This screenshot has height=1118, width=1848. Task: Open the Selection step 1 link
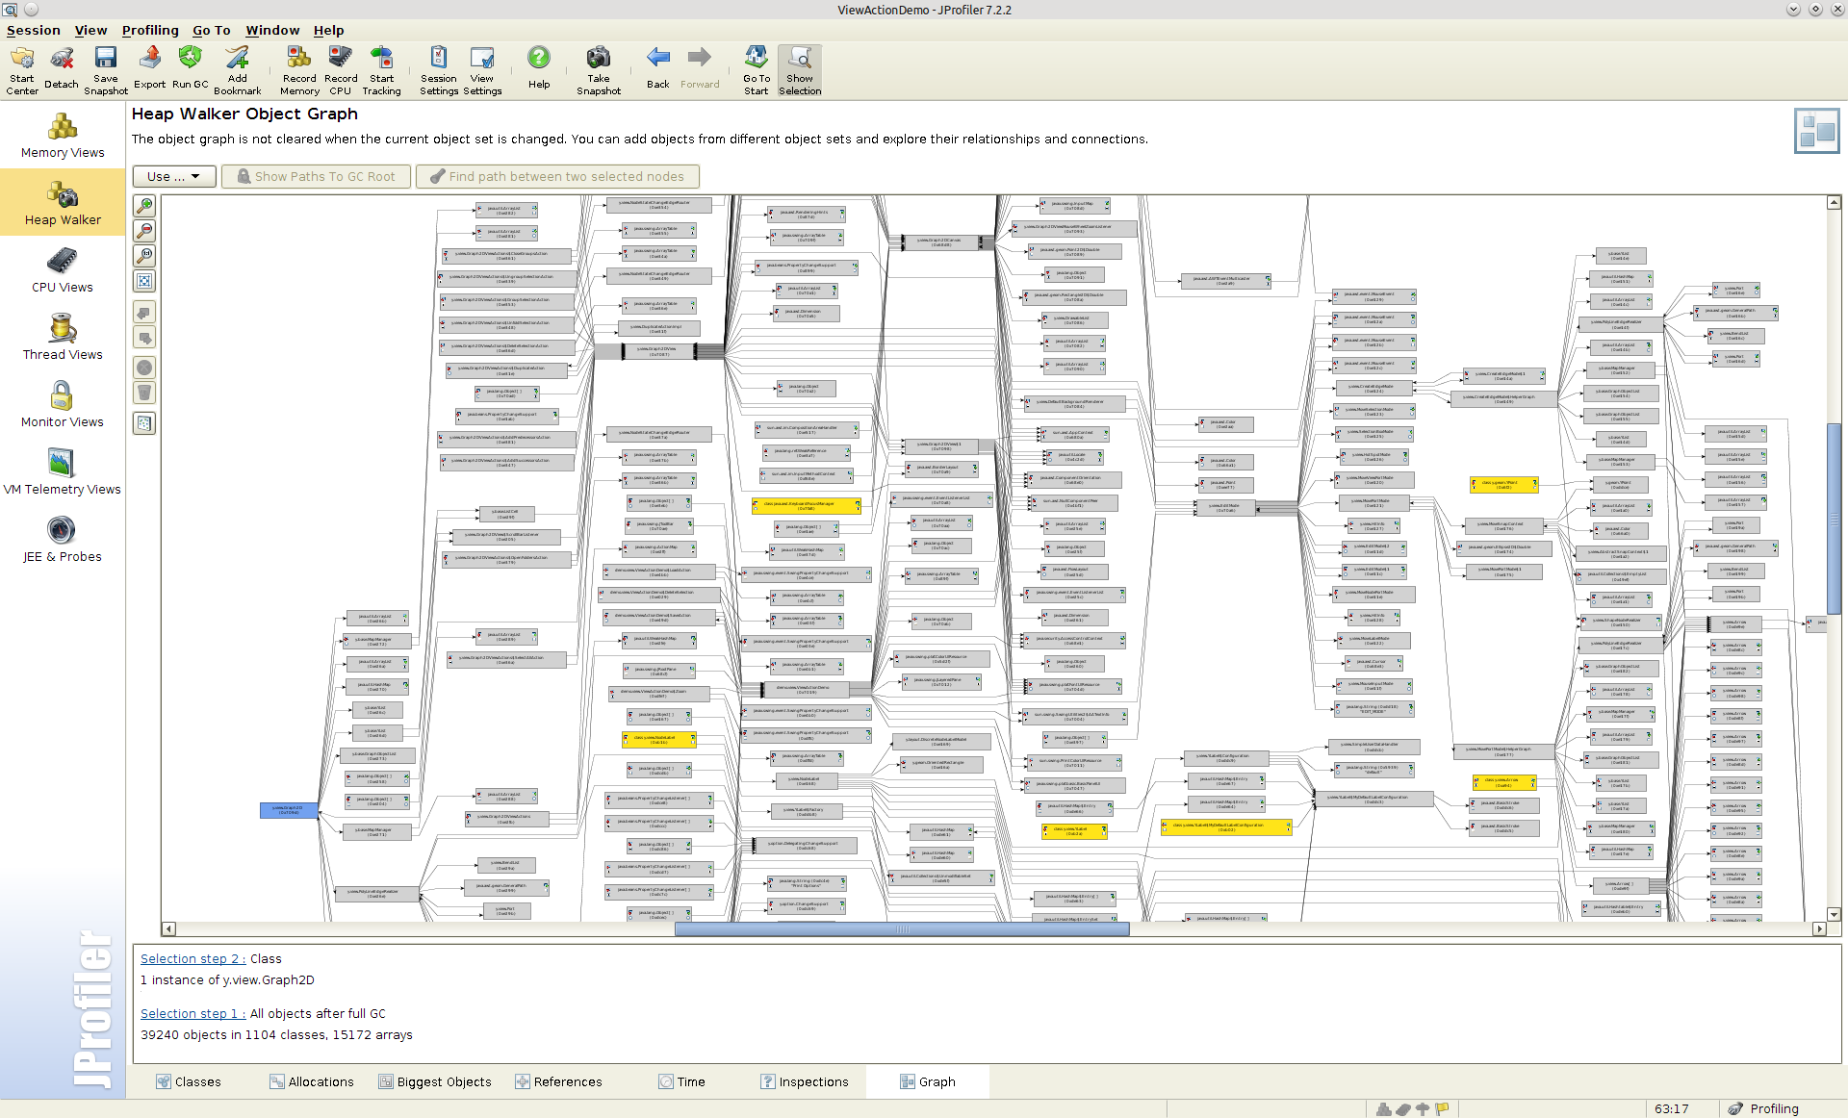[192, 1013]
